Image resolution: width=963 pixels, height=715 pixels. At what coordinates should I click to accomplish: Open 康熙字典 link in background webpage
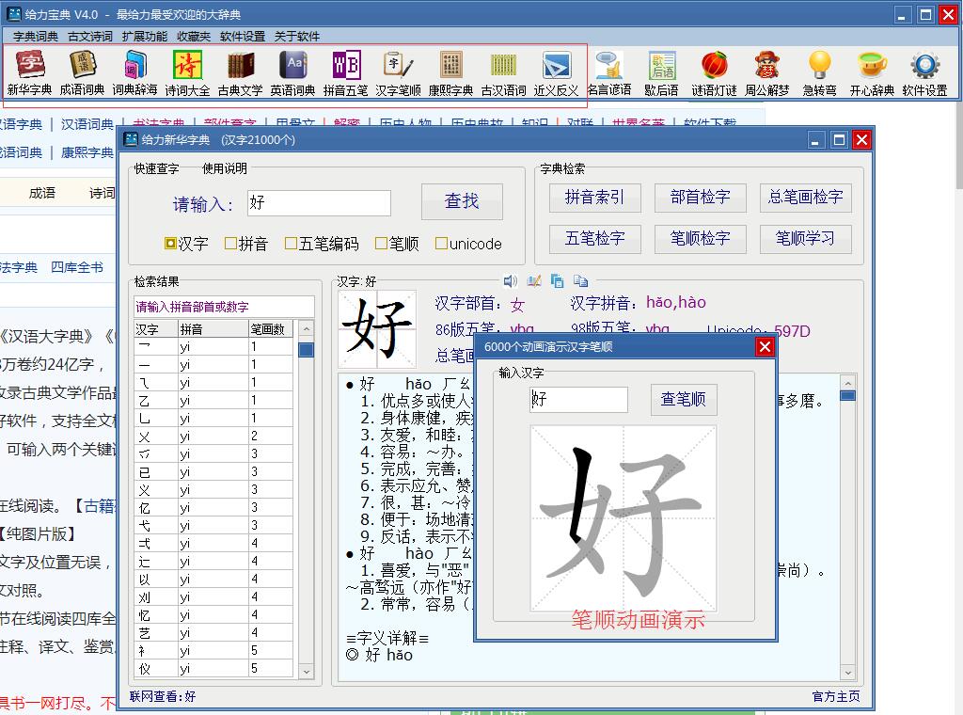87,152
